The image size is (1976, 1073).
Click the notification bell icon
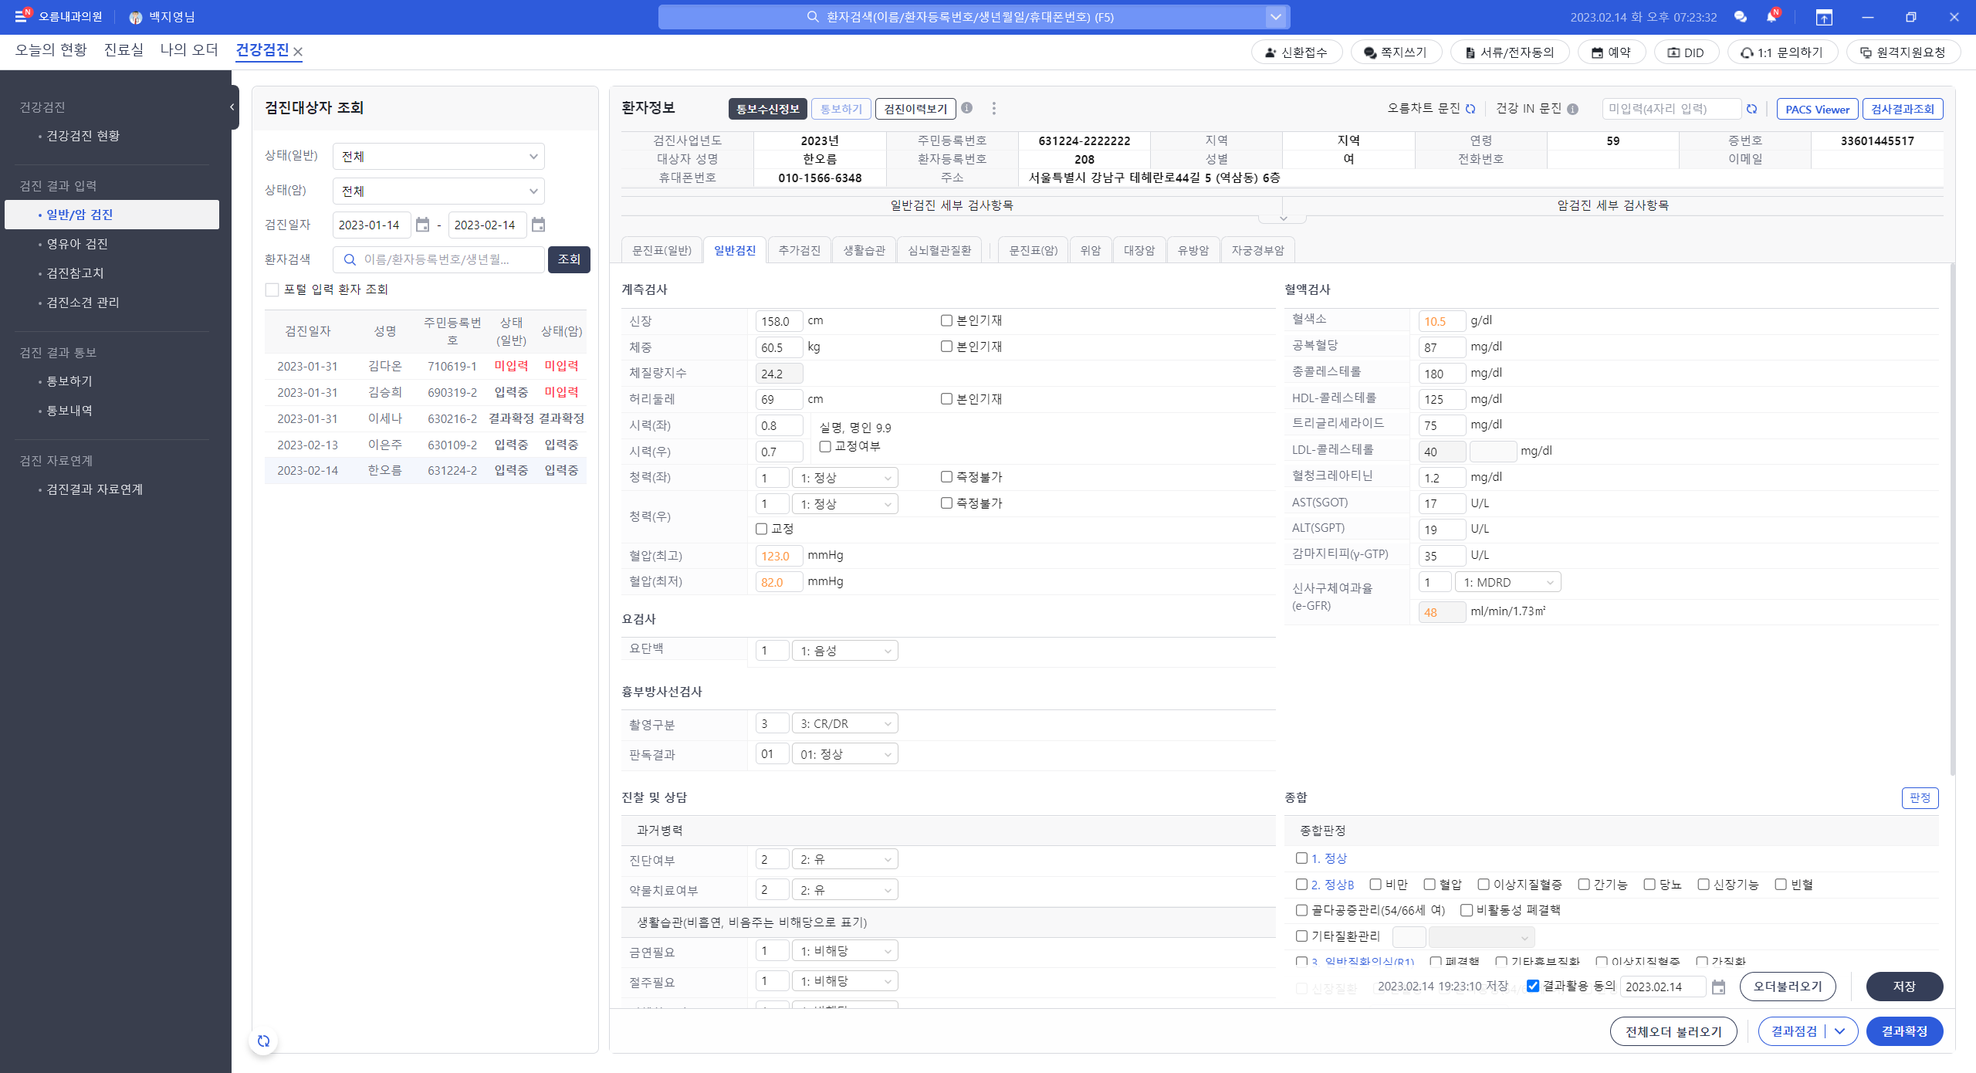[1771, 17]
